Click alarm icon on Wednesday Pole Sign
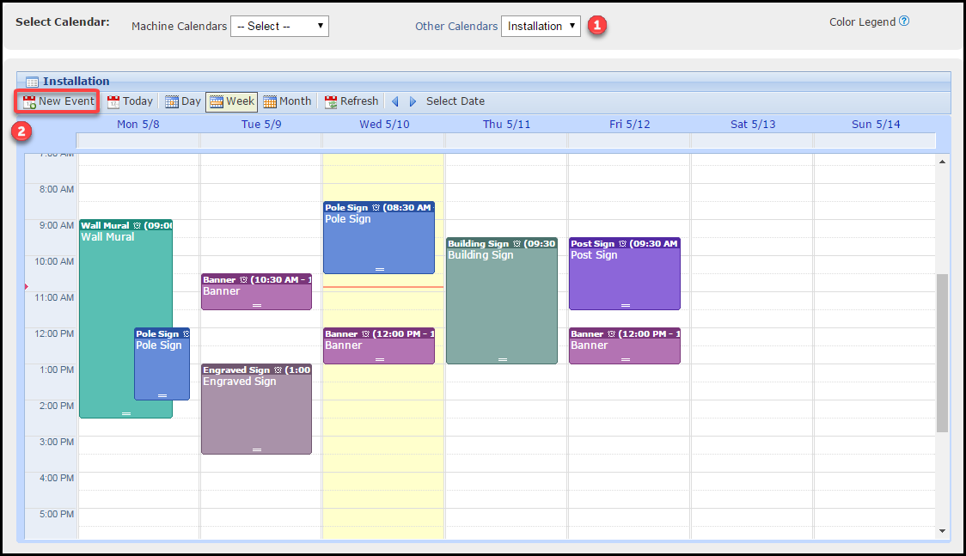The height and width of the screenshot is (556, 966). pos(376,208)
